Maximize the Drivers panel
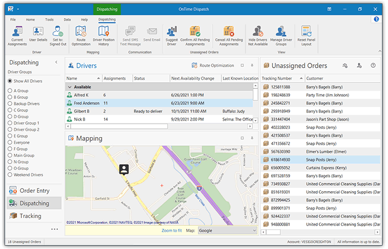The image size is (388, 249). 242,66
